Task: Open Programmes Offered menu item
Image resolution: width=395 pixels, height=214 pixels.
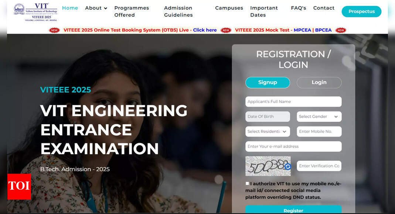Action: pyautogui.click(x=132, y=11)
